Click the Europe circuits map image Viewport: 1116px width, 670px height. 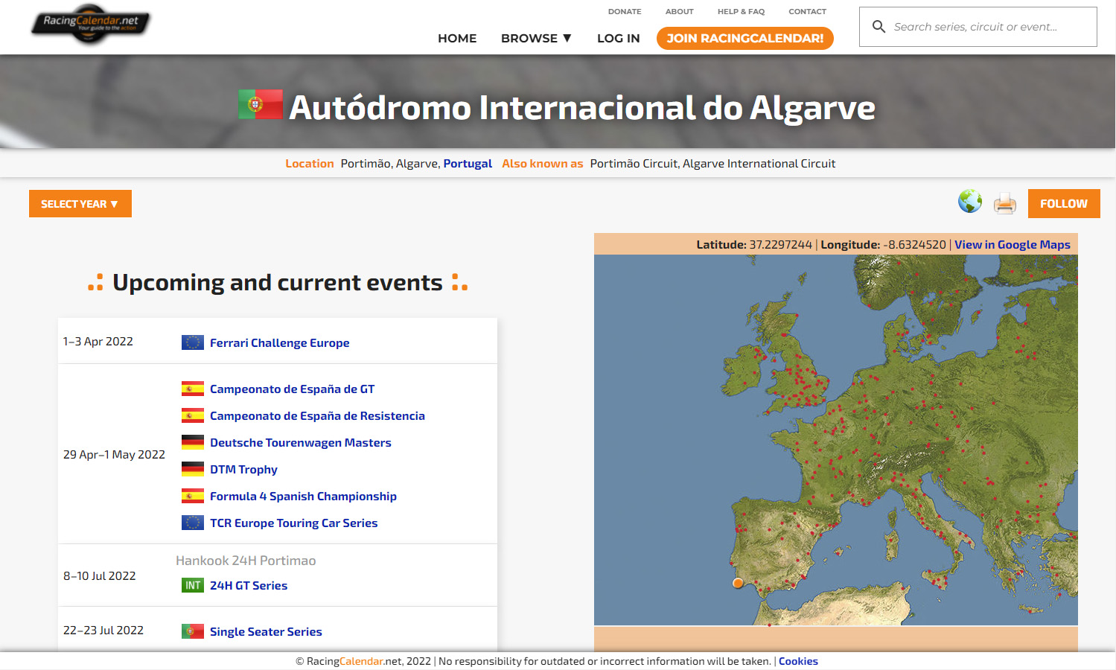tap(836, 439)
